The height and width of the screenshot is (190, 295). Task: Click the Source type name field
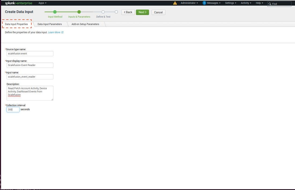pos(30,54)
